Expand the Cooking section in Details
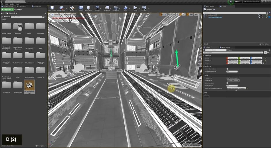 pos(207,96)
